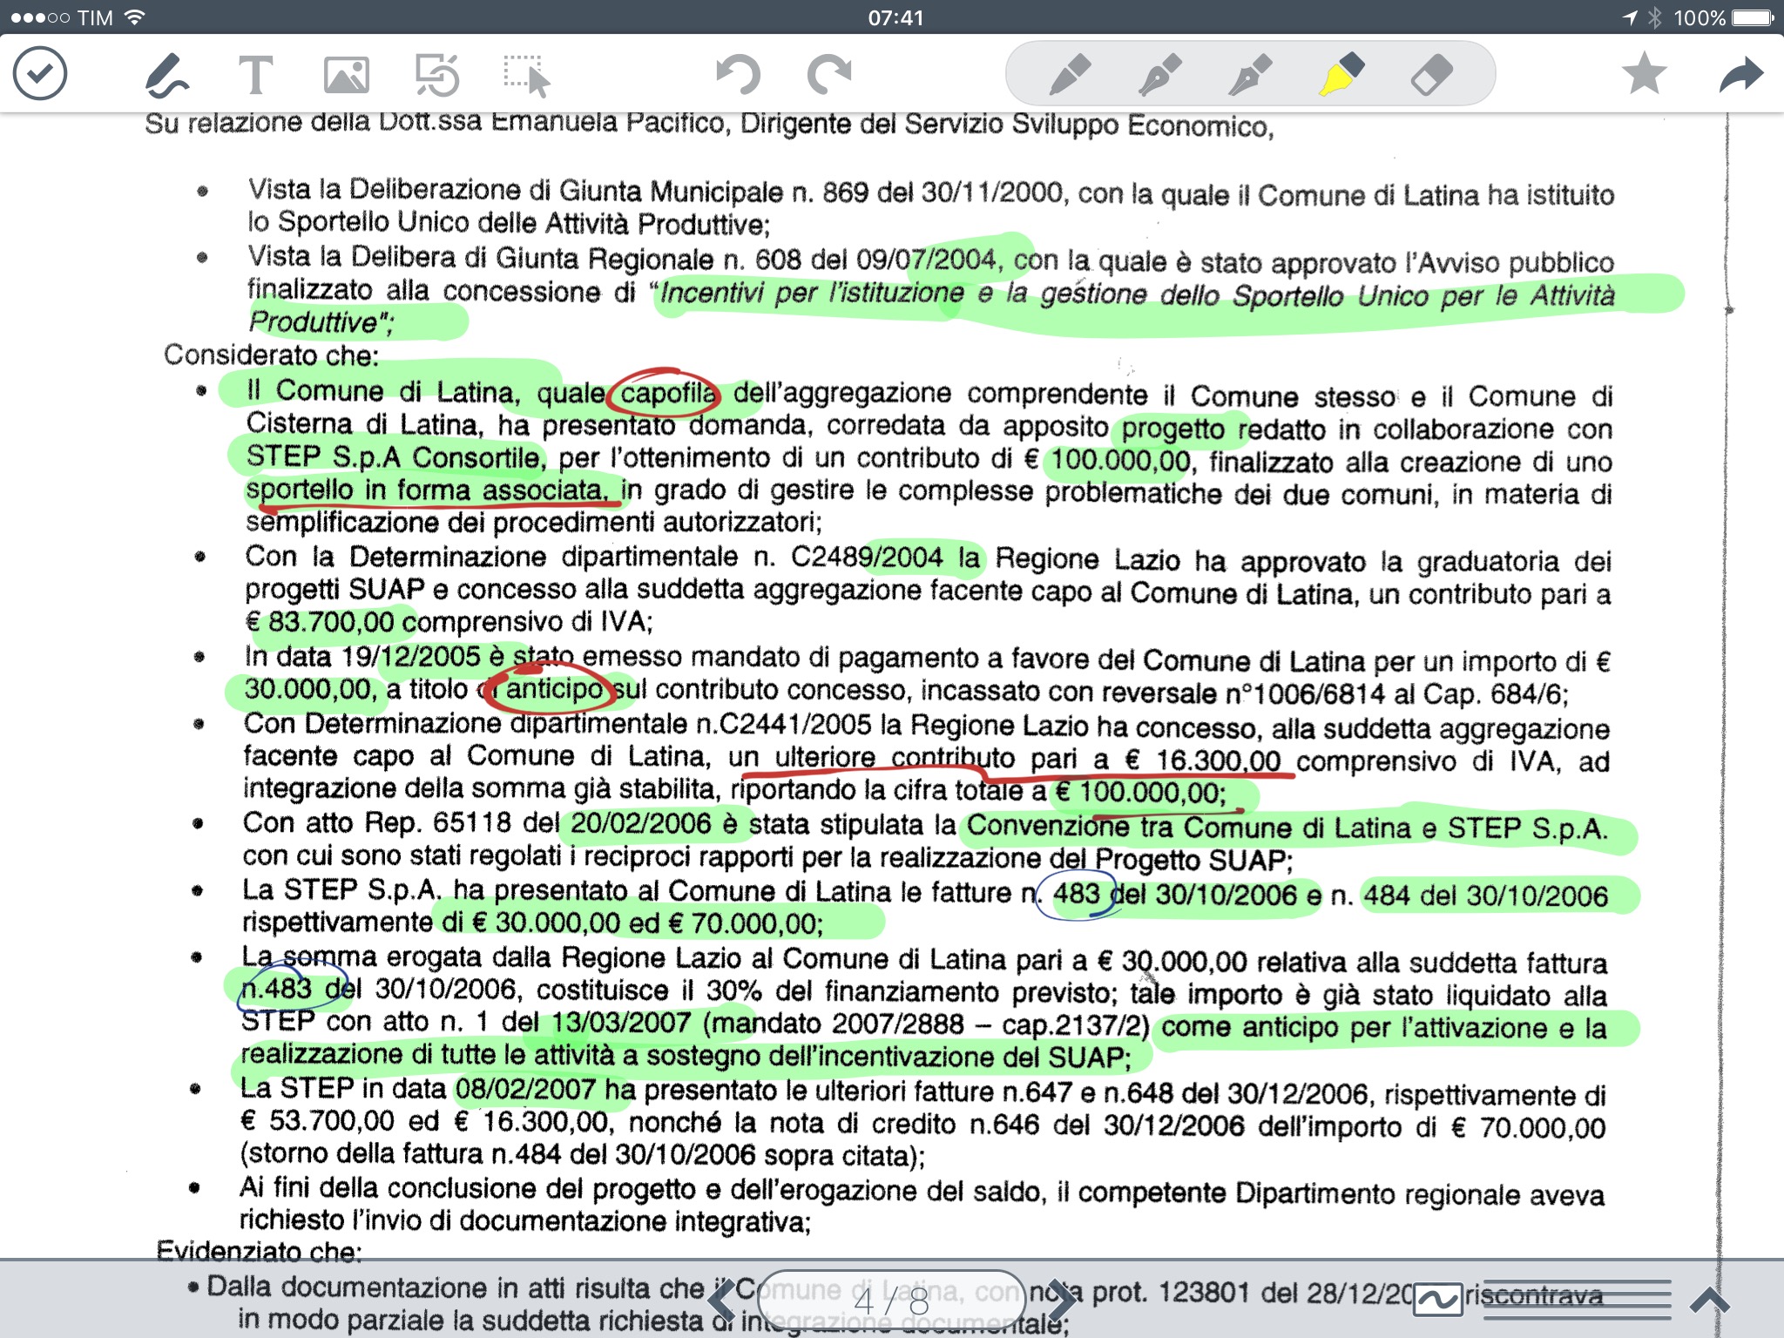Tap "C2489/2004" determination number
This screenshot has width=1784, height=1338.
pyautogui.click(x=867, y=557)
